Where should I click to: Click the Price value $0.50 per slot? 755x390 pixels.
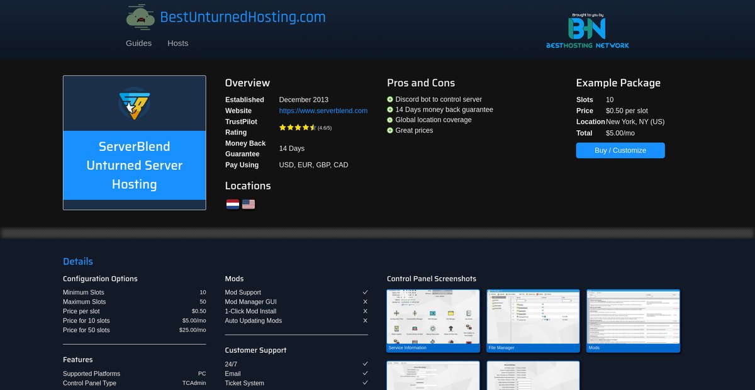627,111
